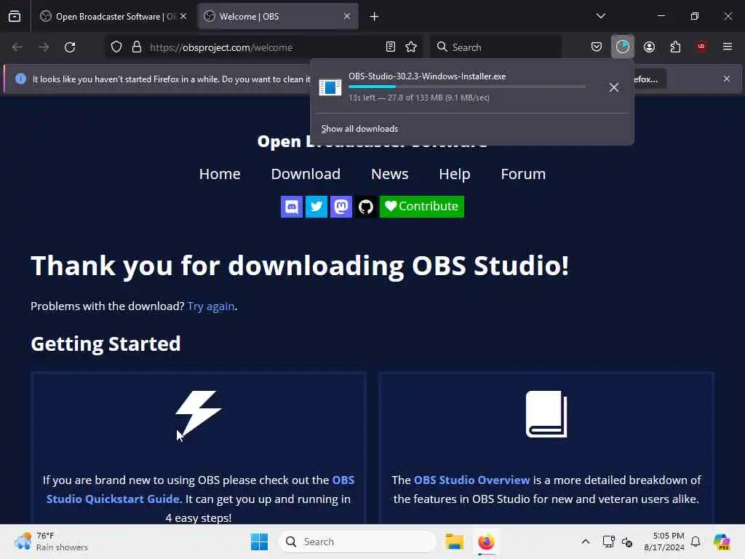Click the Try again download link
Screen dimensions: 745x559
click(211, 306)
